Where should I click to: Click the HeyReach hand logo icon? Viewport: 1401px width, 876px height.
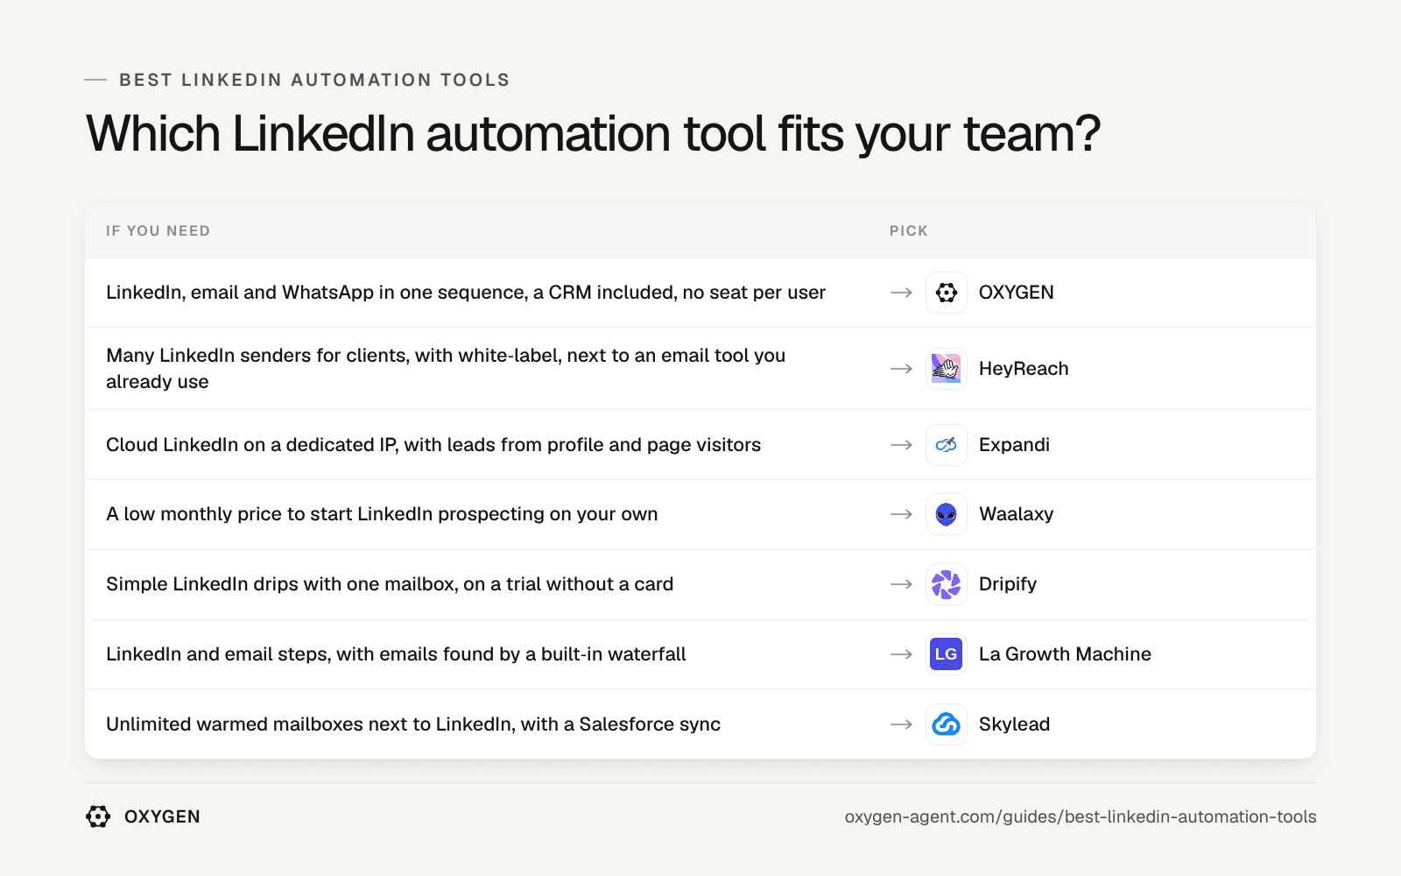pos(947,369)
